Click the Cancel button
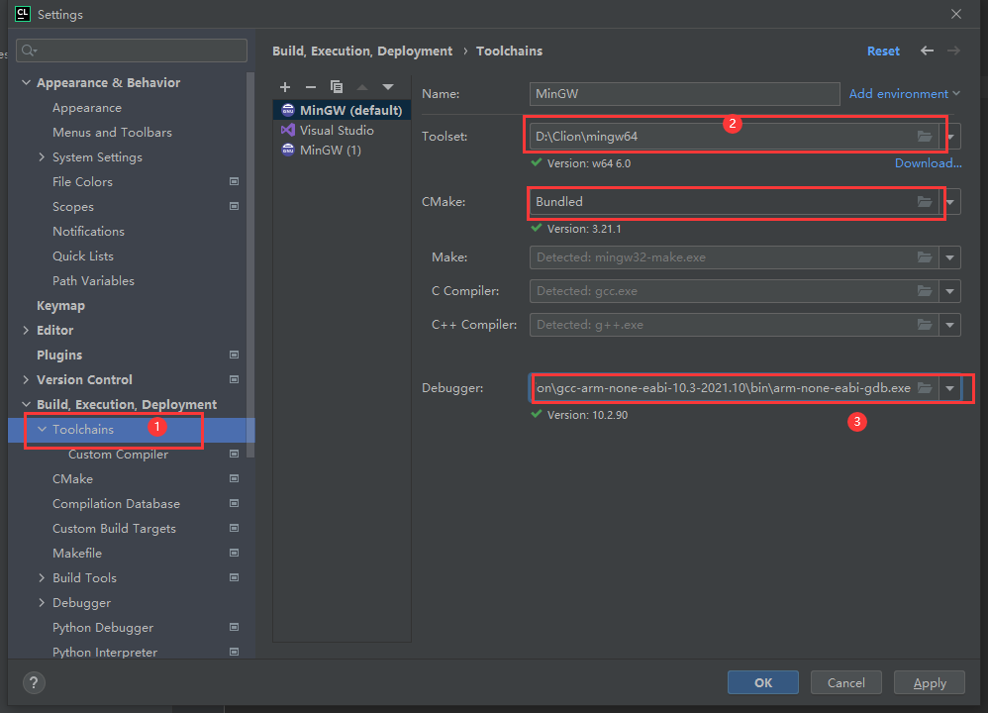Image resolution: width=988 pixels, height=713 pixels. pos(845,682)
